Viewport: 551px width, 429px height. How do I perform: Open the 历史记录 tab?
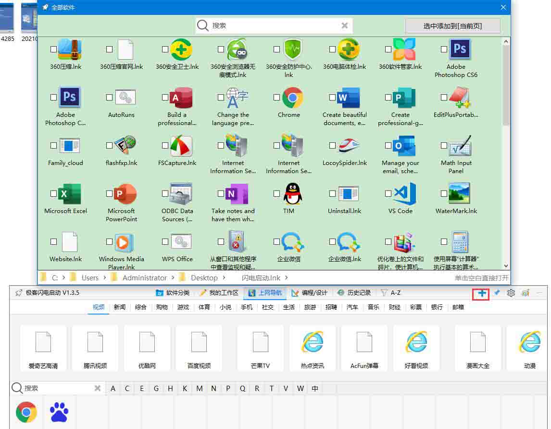pos(354,293)
